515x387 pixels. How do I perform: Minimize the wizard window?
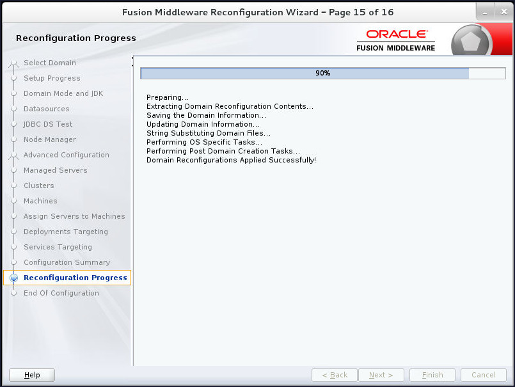[485, 12]
